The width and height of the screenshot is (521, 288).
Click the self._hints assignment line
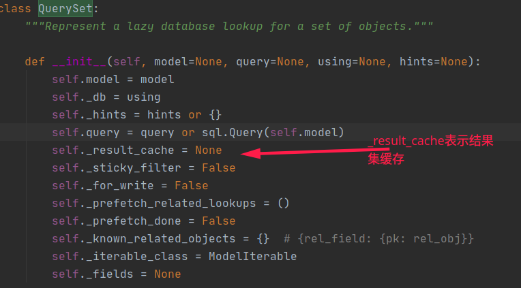pyautogui.click(x=136, y=114)
